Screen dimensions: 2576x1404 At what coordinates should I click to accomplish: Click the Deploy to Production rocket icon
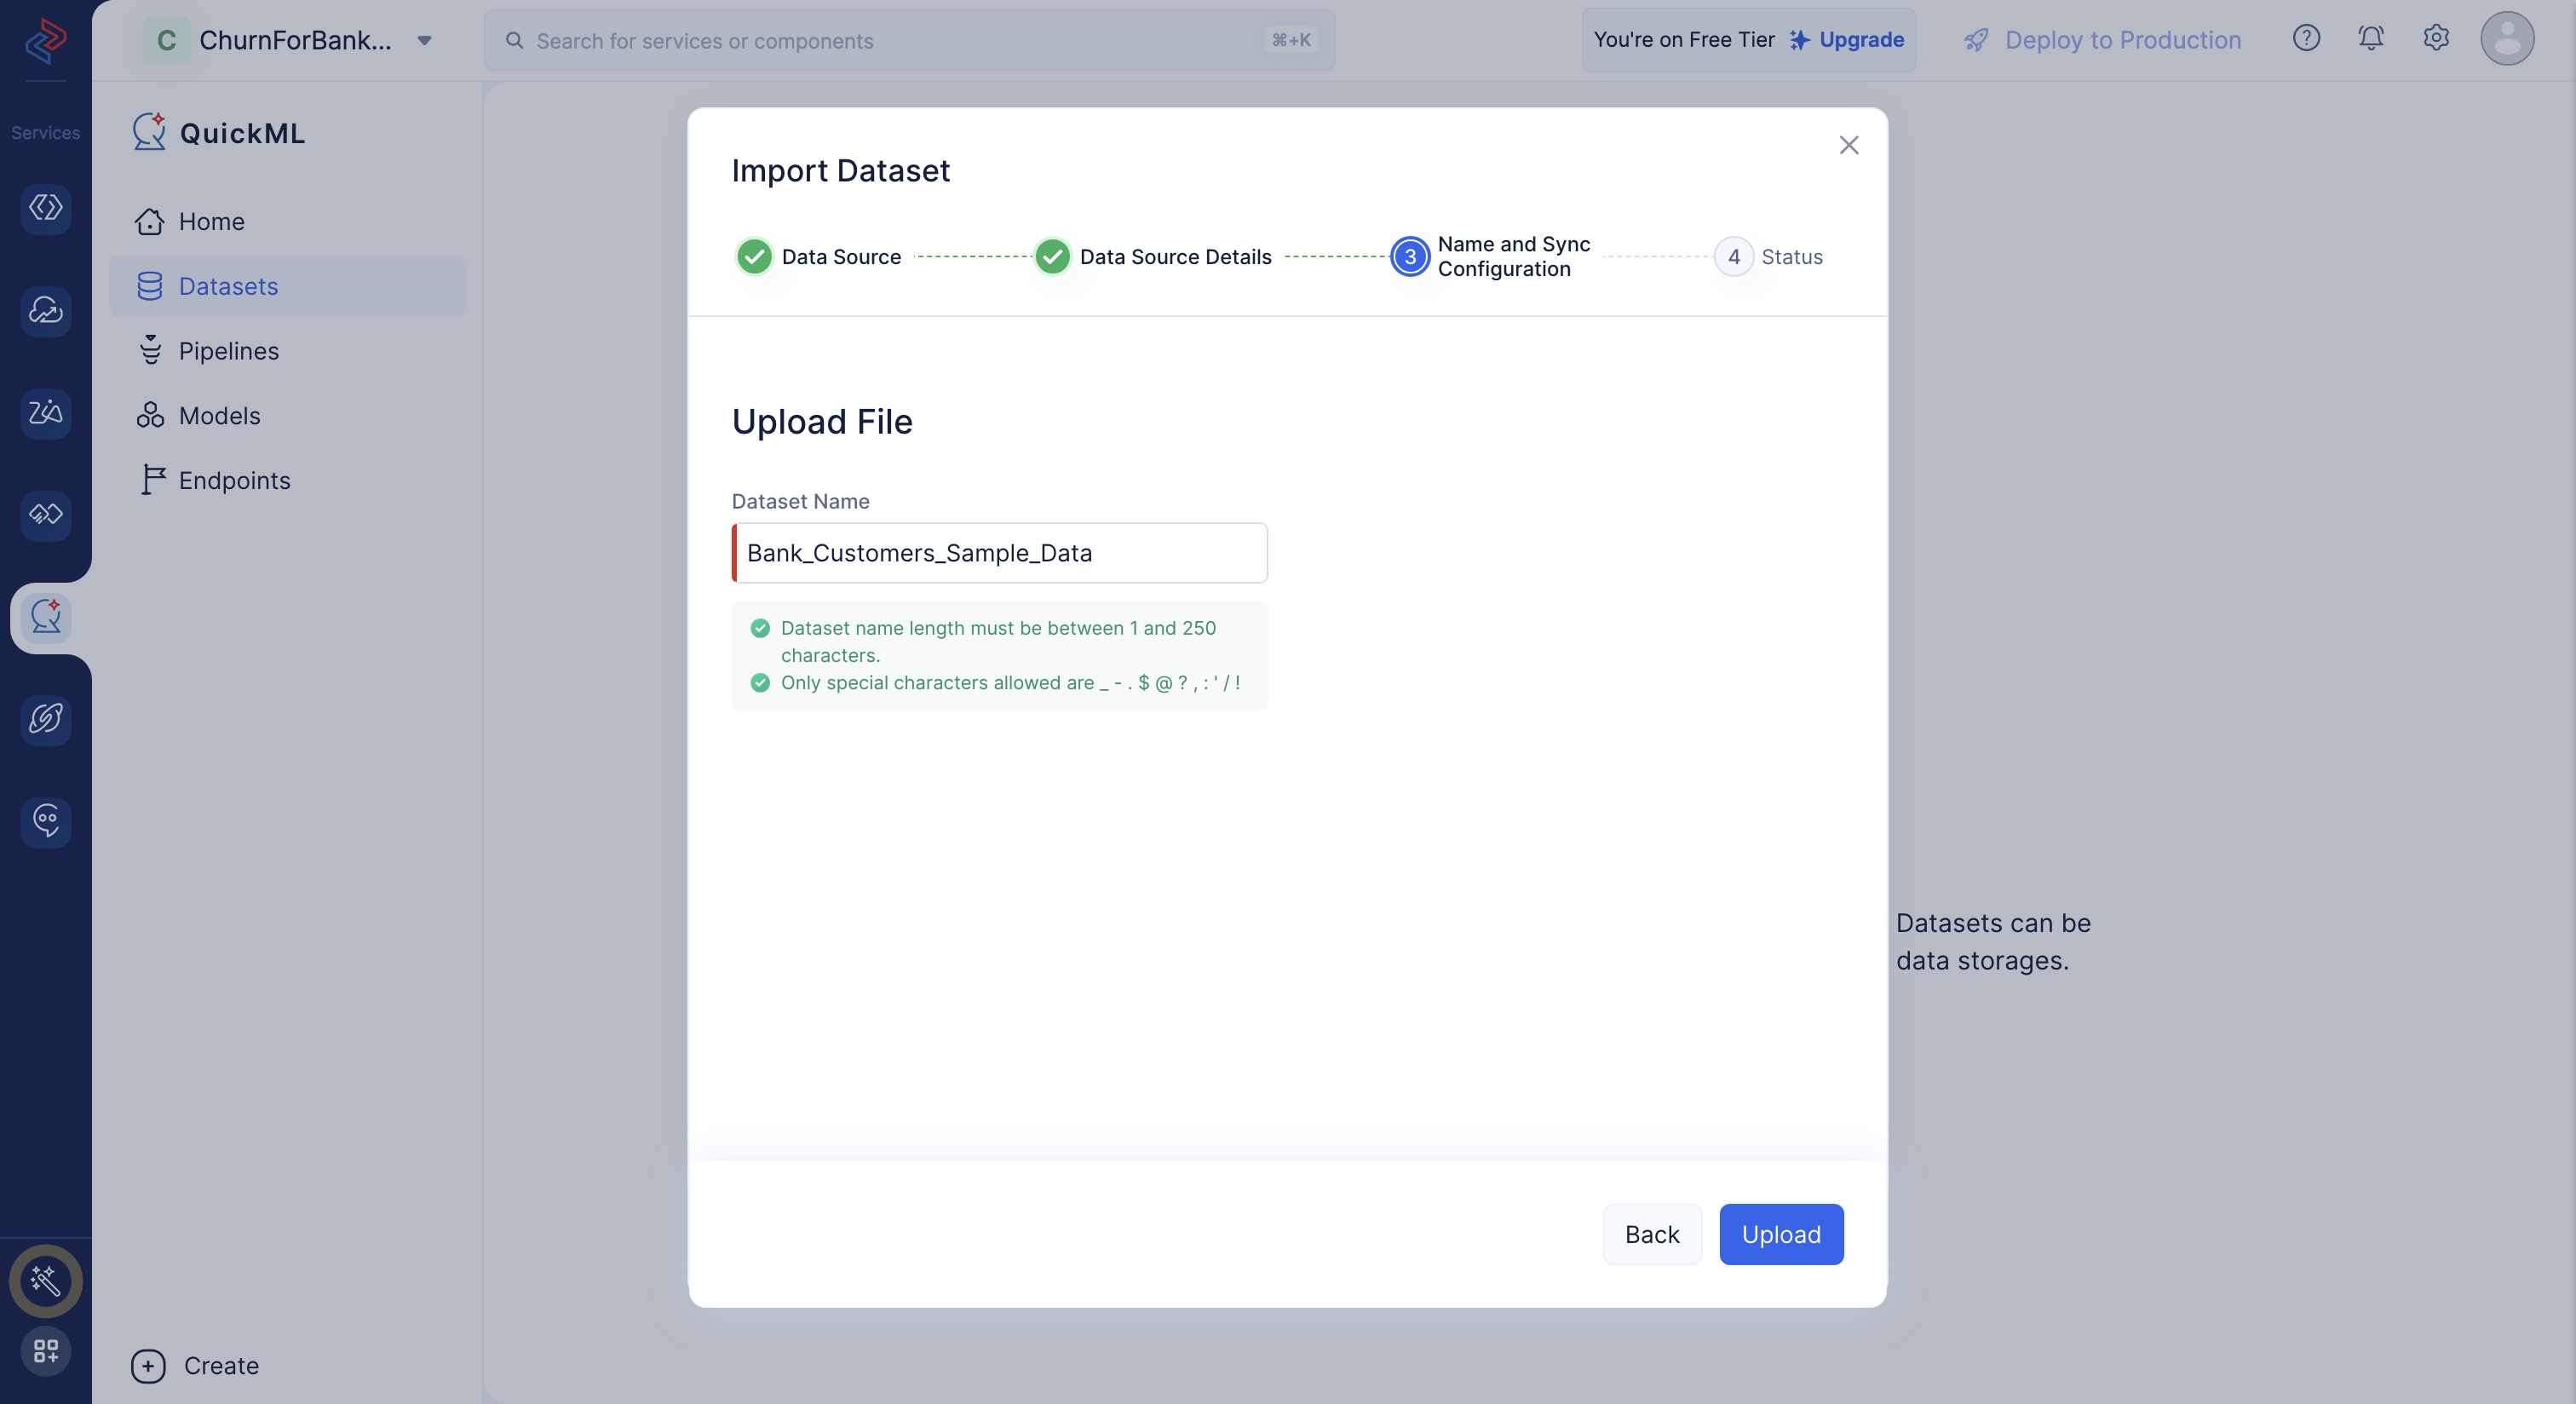pyautogui.click(x=1975, y=38)
